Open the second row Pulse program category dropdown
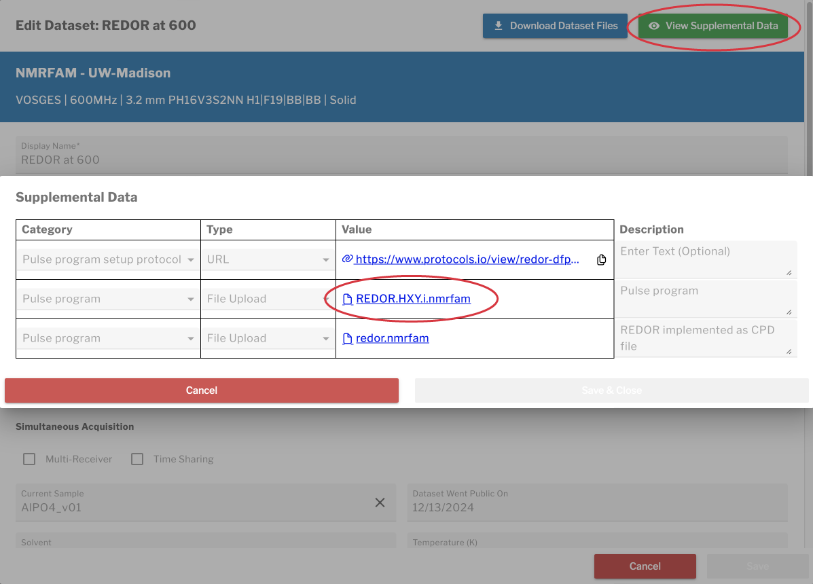The width and height of the screenshot is (813, 584). 109,299
